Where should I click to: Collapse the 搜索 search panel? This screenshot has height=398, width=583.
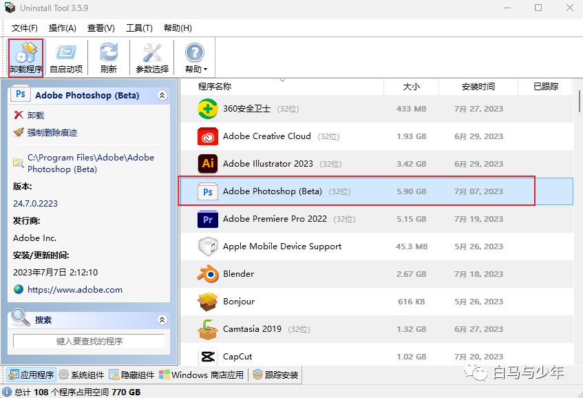pos(162,320)
